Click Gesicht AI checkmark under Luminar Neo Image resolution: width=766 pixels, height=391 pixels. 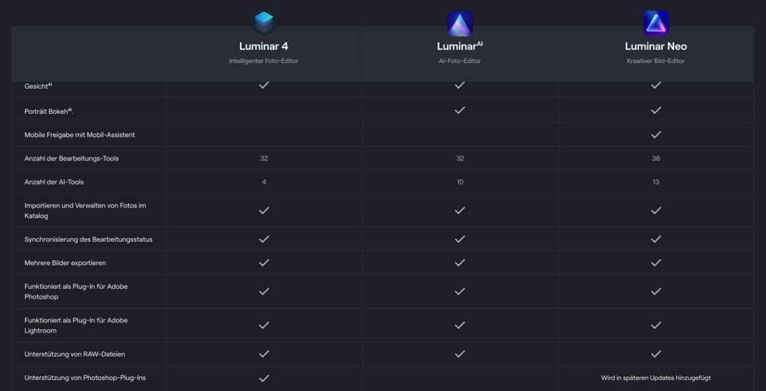coord(656,85)
